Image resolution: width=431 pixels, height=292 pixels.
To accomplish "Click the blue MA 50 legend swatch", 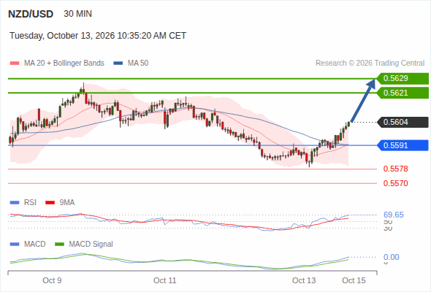I will tap(118, 64).
